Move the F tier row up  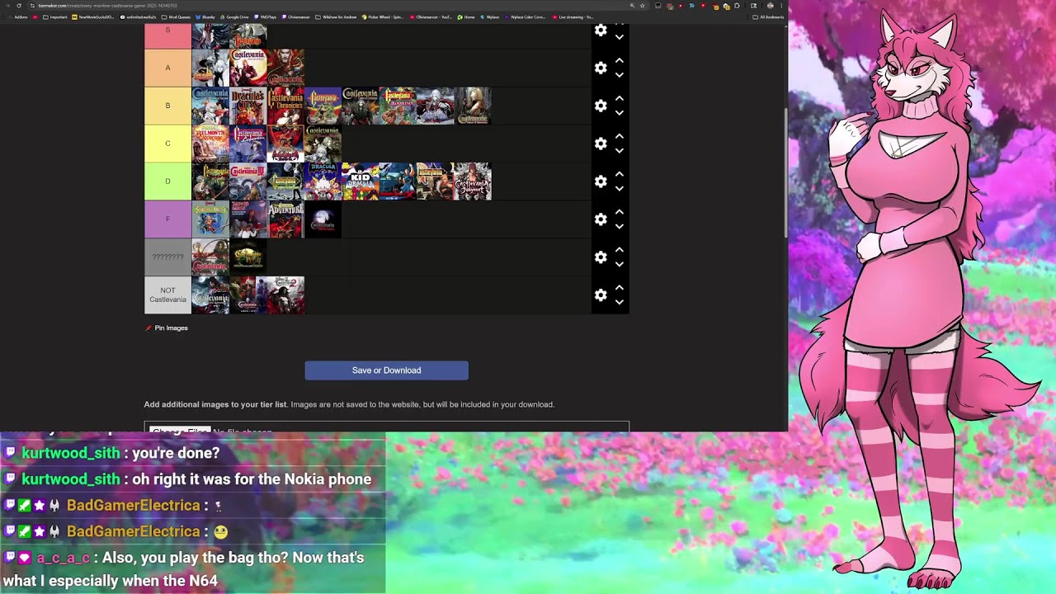coord(620,212)
